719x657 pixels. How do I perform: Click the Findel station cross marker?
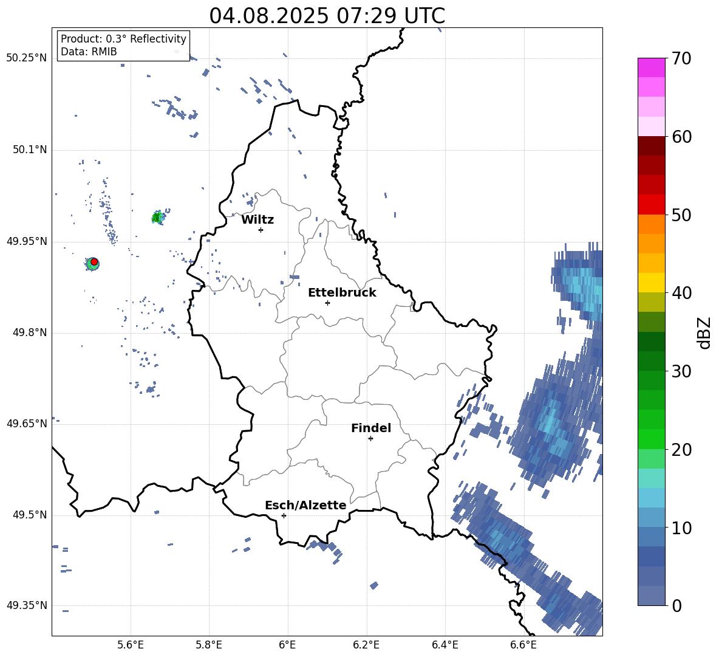click(x=370, y=439)
